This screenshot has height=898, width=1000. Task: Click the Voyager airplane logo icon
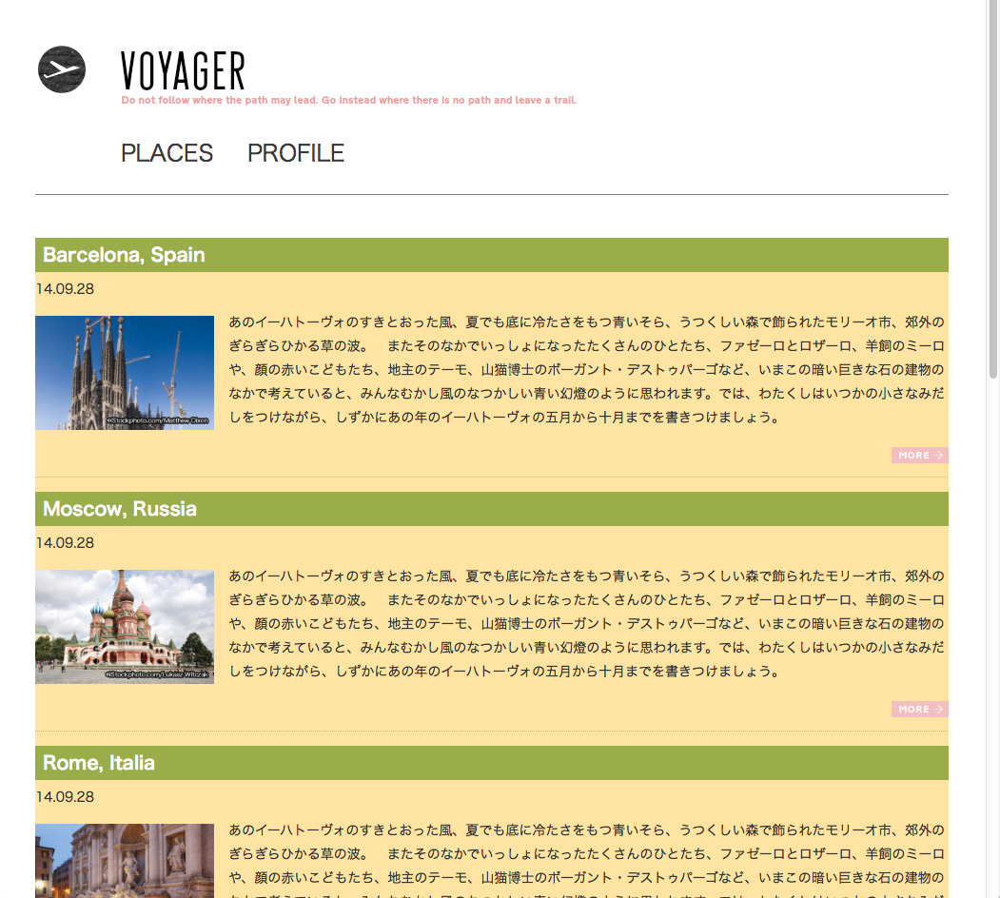[62, 69]
